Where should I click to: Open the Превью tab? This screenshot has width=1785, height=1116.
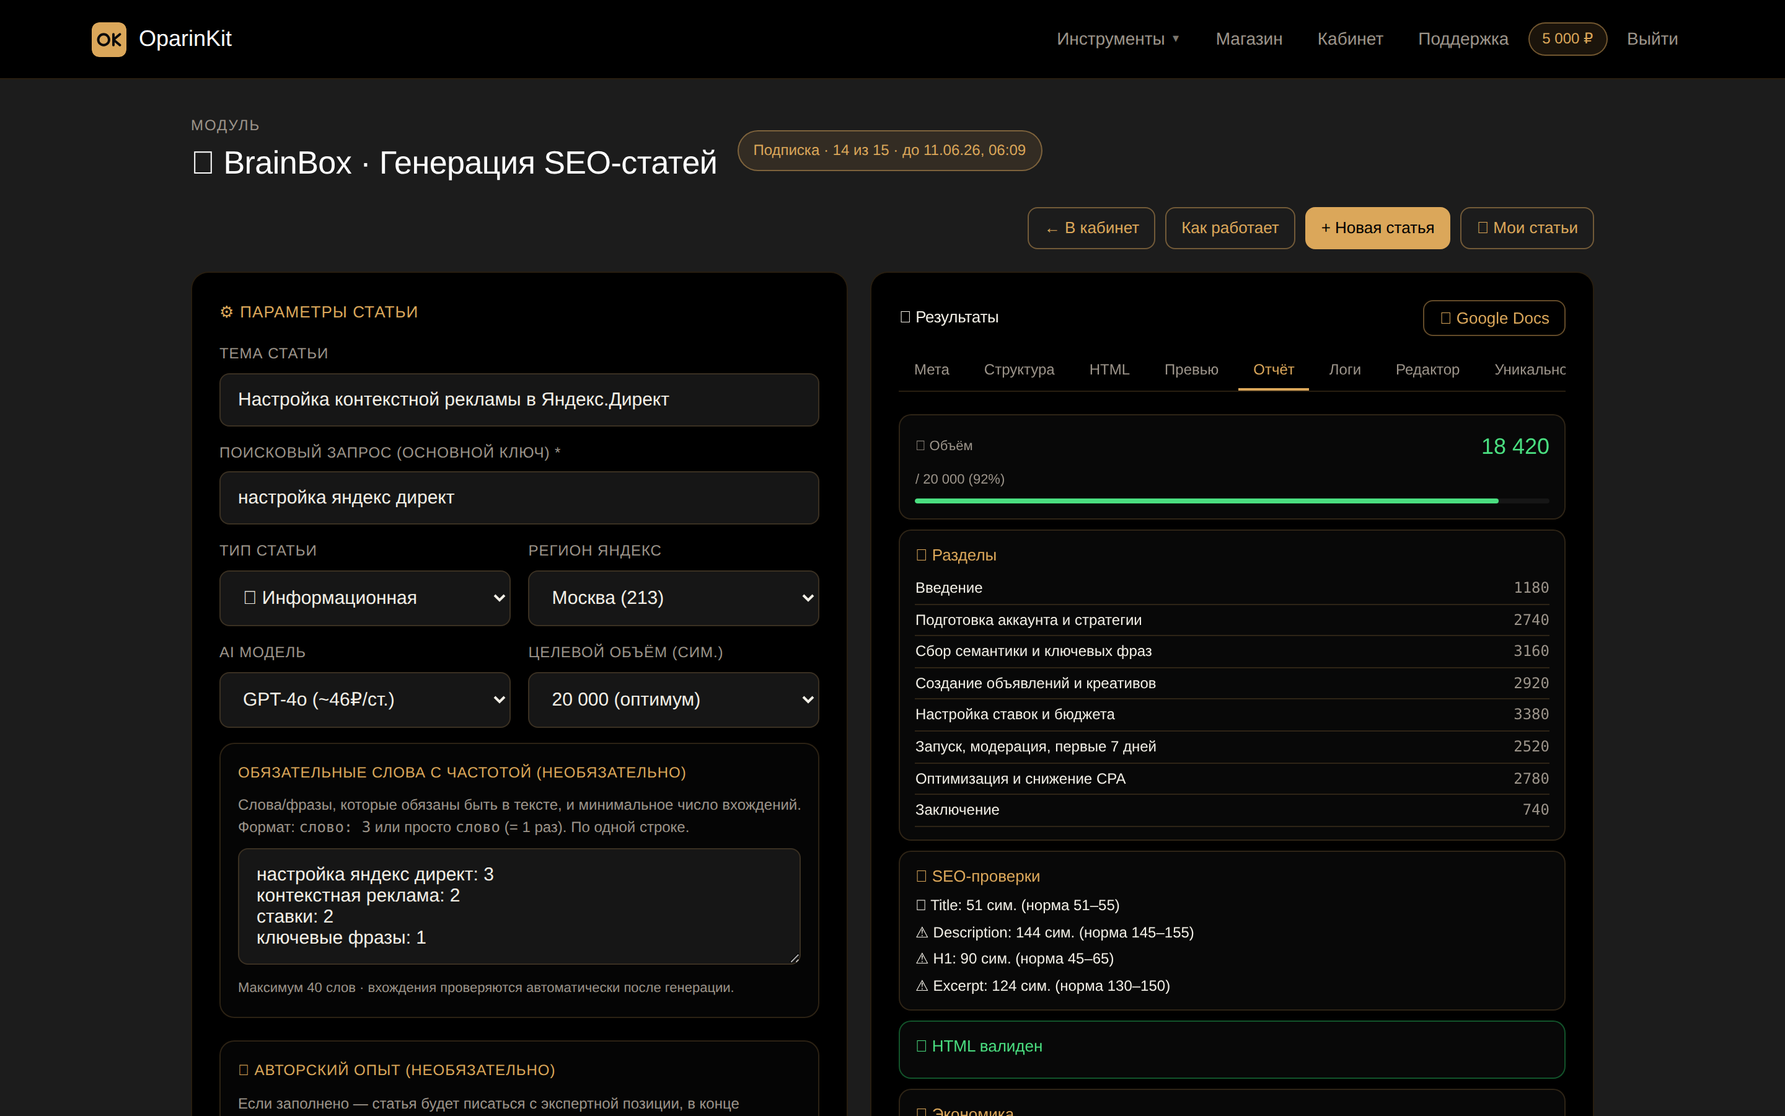pyautogui.click(x=1191, y=370)
